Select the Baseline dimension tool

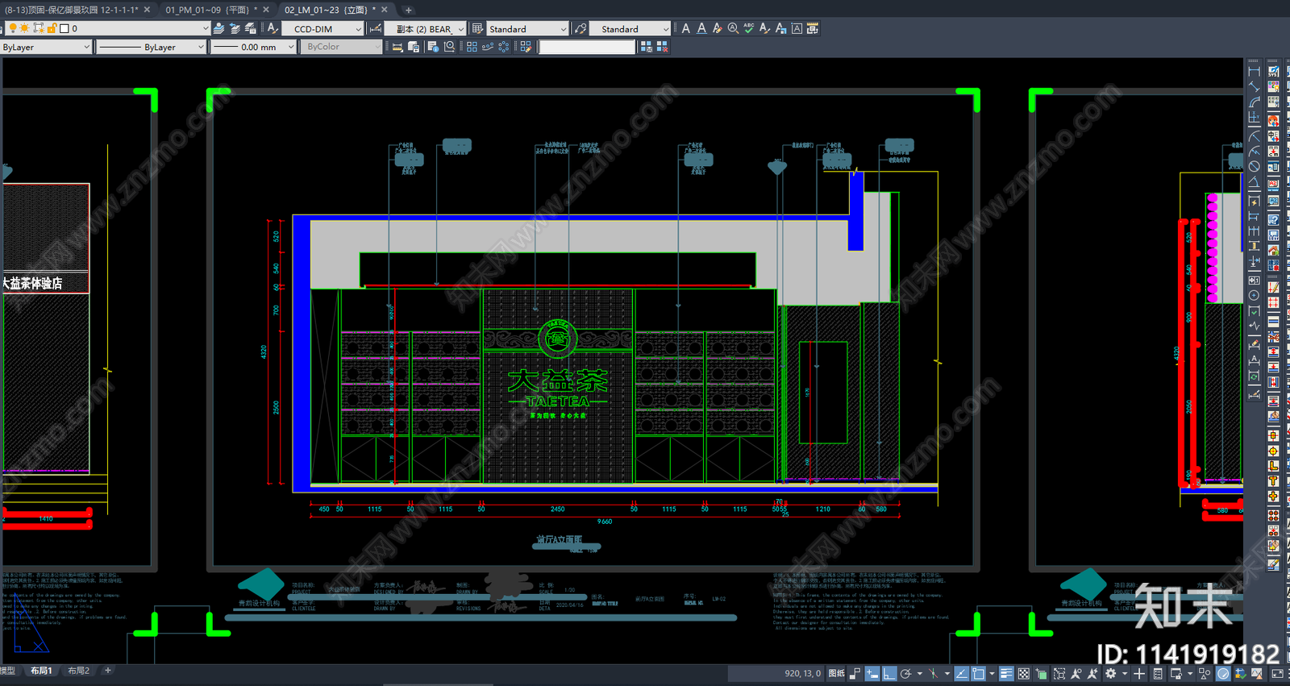point(1254,216)
